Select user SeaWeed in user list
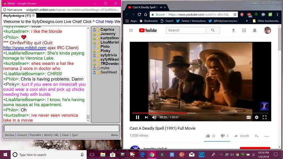The width and height of the screenshot is (283, 159). pos(109,72)
